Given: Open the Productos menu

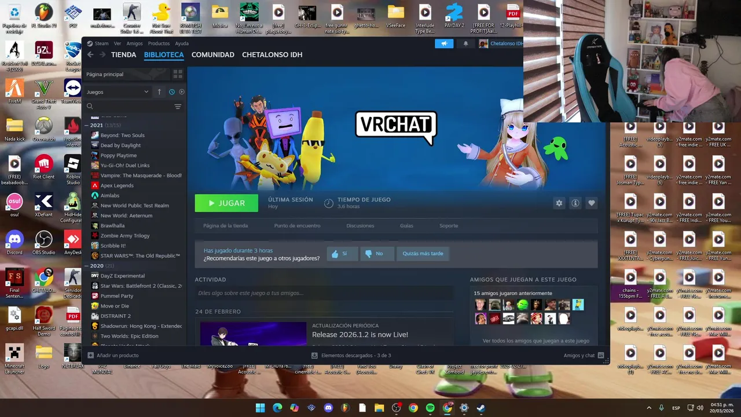Looking at the screenshot, I should coord(159,43).
